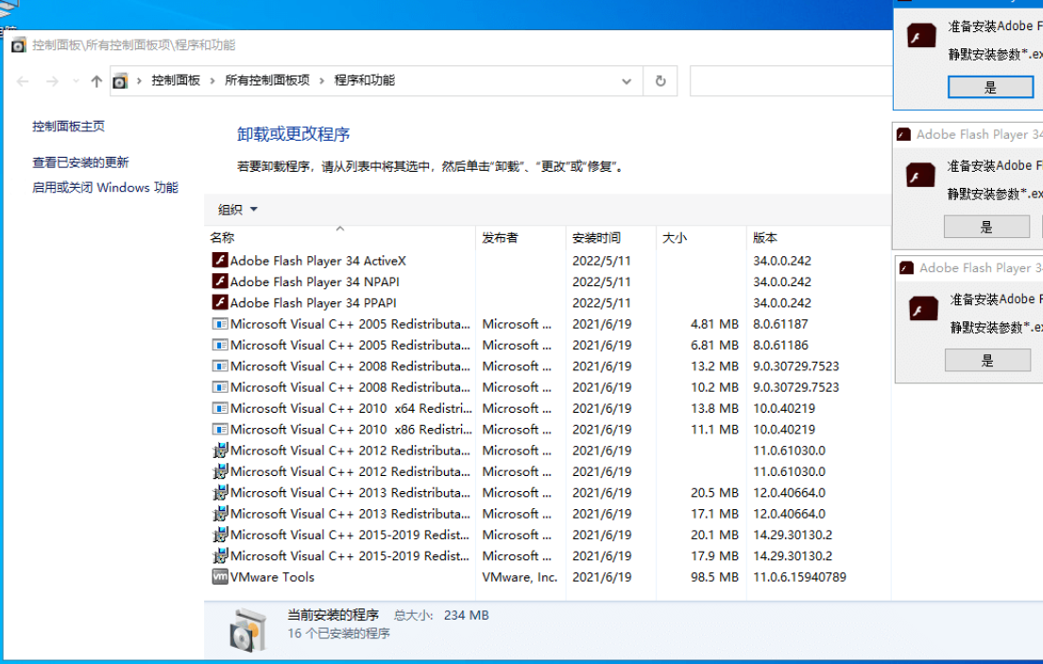This screenshot has height=664, width=1043.
Task: Click the icon of the 17.1 MB Visual C++ 2013
Action: [x=219, y=514]
